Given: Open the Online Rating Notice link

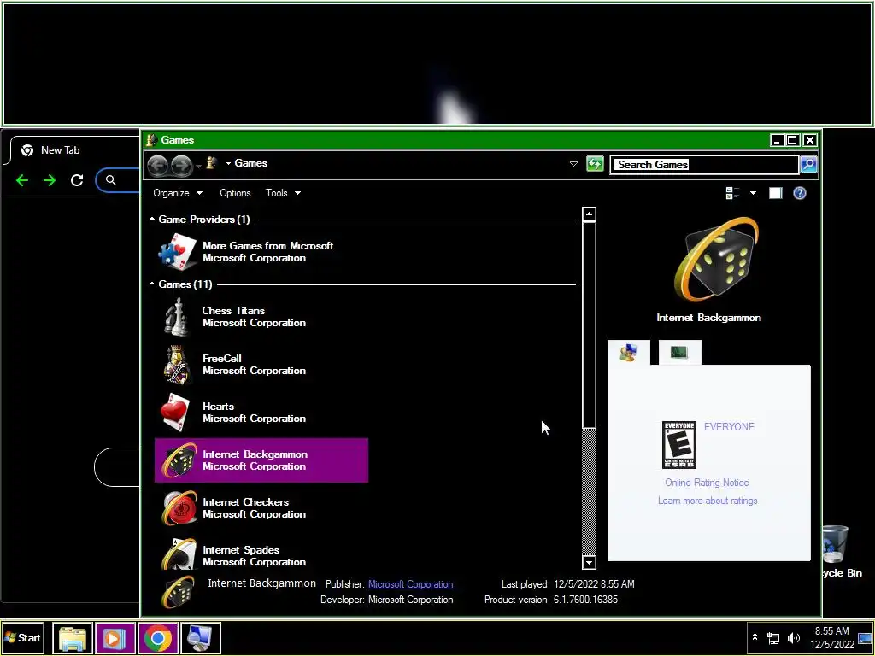Looking at the screenshot, I should pos(707,483).
